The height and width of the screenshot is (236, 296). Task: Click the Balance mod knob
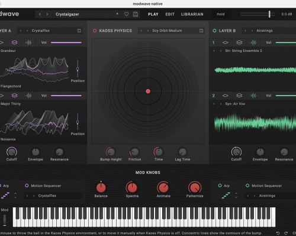(x=101, y=188)
